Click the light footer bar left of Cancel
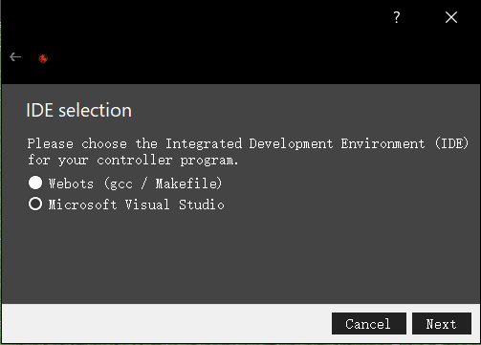This screenshot has height=345, width=481. point(165,323)
